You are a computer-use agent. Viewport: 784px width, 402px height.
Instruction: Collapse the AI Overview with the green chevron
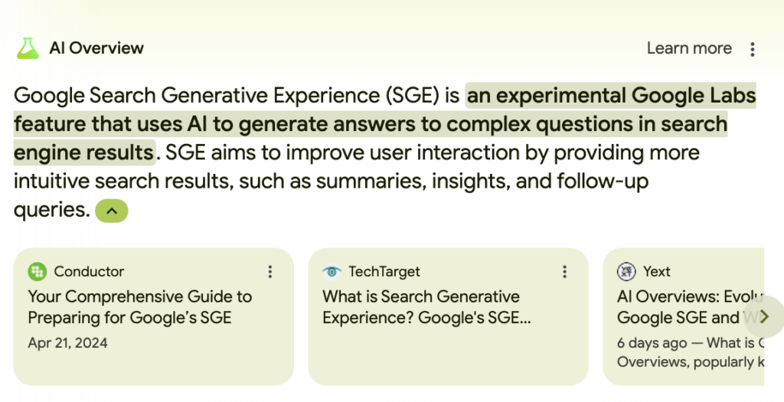click(112, 211)
